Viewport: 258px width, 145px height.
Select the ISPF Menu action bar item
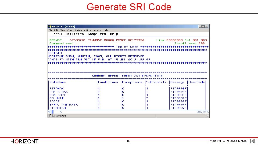[x=58, y=34]
